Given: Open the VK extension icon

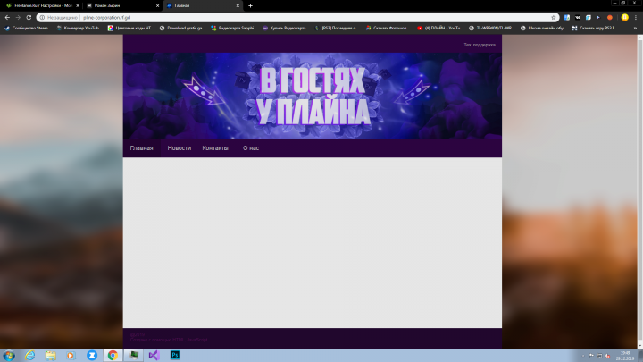Looking at the screenshot, I should coord(578,18).
